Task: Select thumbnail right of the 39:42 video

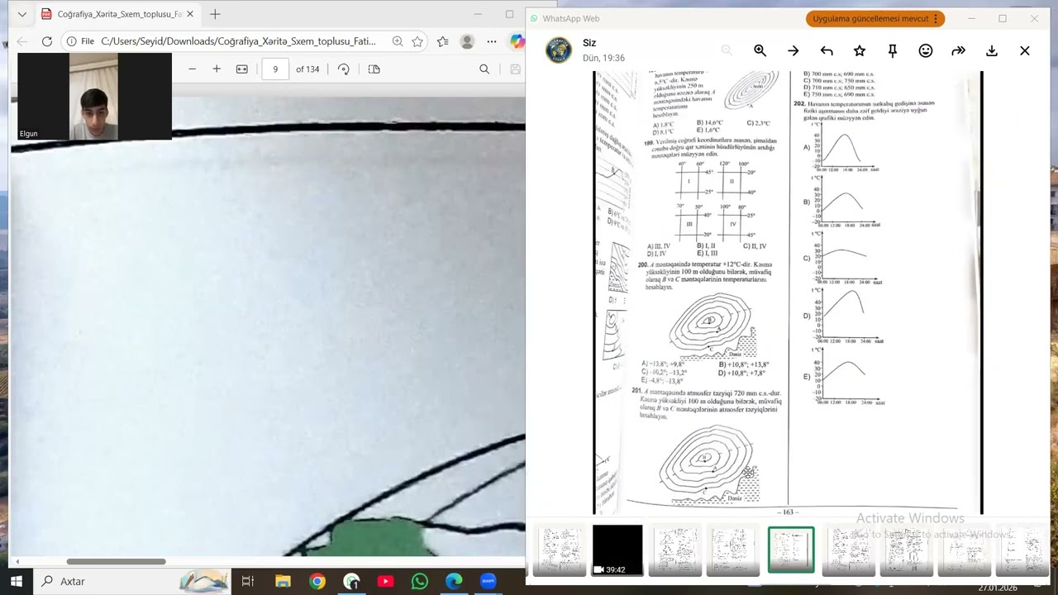Action: click(675, 550)
